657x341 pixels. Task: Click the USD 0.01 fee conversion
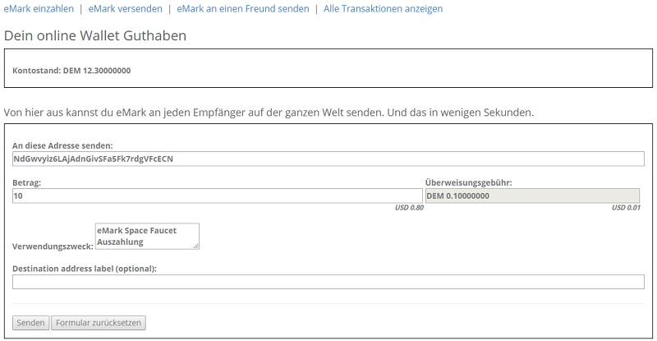[x=626, y=208]
